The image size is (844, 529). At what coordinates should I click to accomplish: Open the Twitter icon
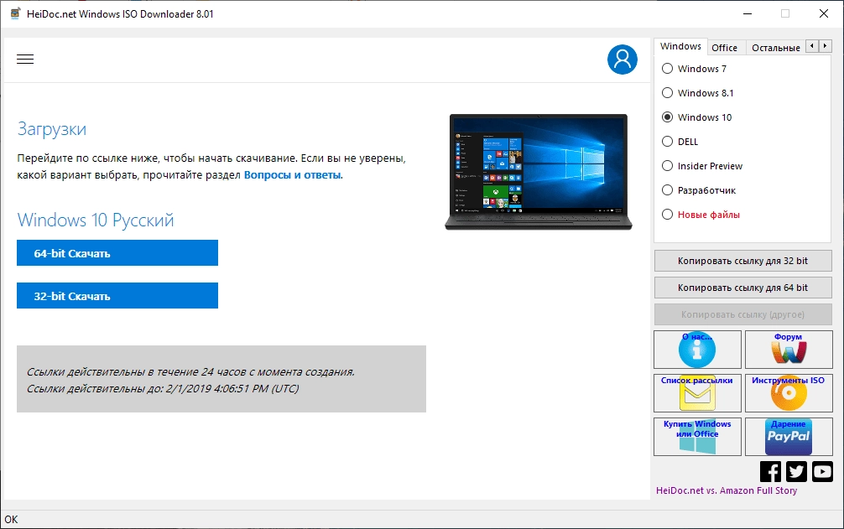point(796,471)
